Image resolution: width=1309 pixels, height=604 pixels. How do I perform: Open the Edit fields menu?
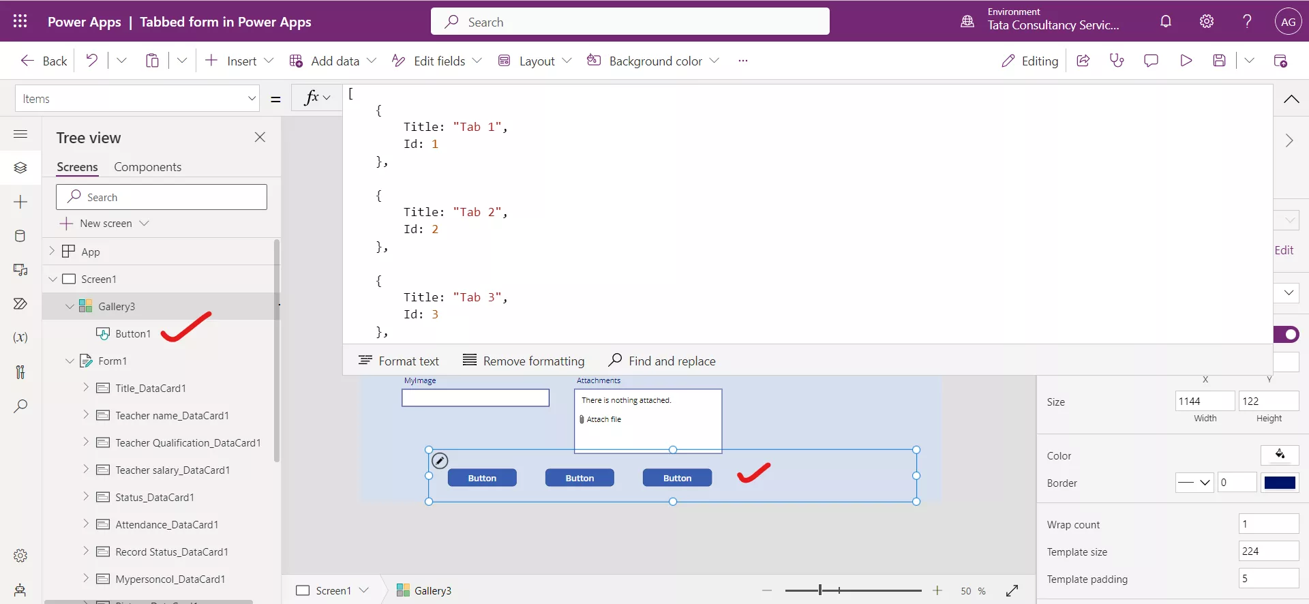[437, 61]
